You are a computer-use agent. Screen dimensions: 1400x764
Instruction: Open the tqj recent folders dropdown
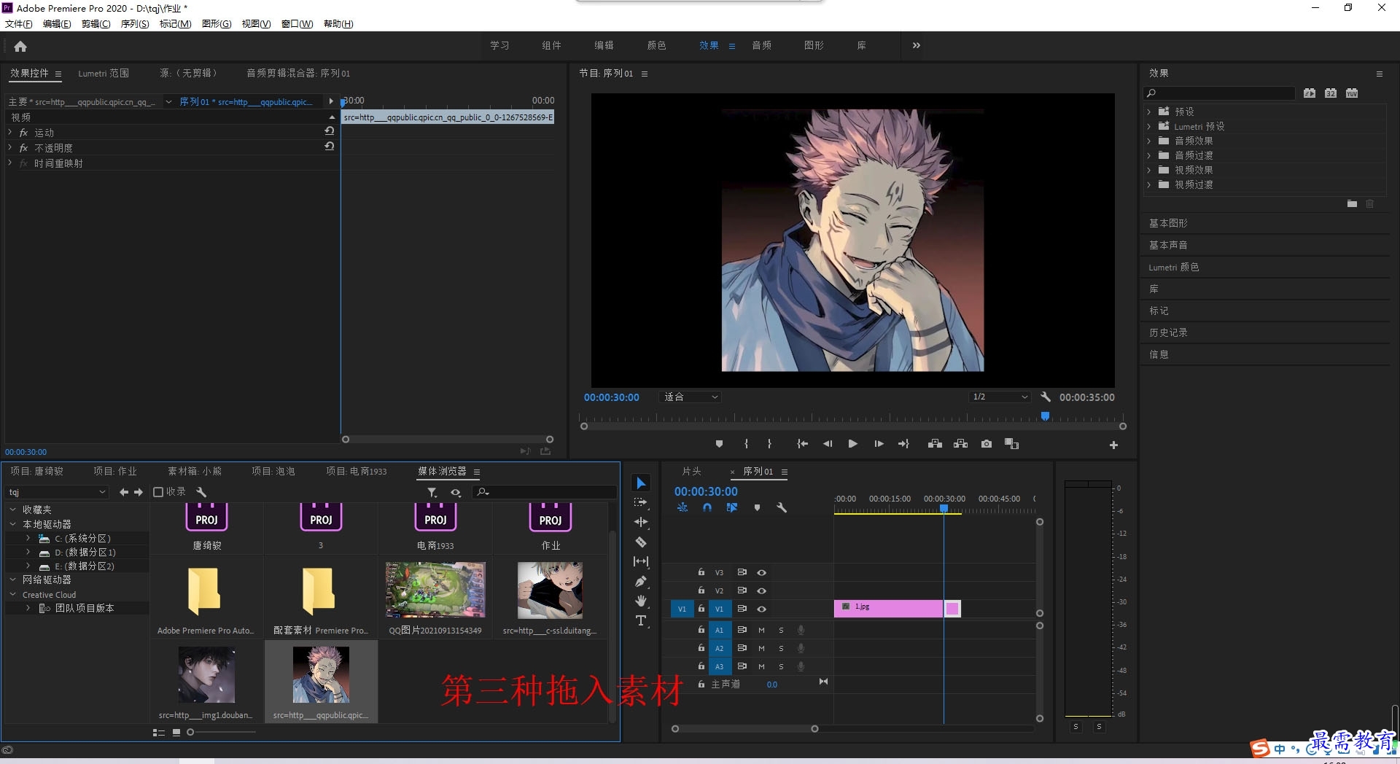[58, 492]
